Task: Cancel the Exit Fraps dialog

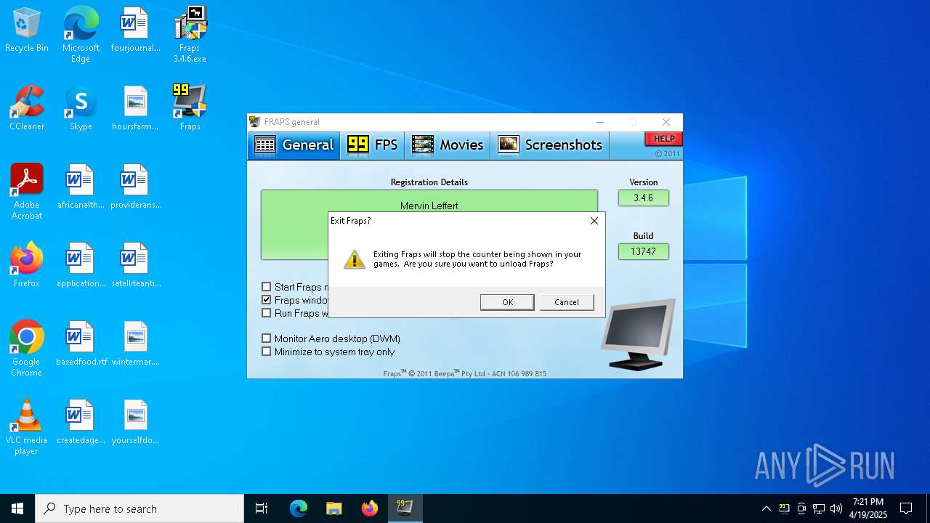Action: [567, 302]
